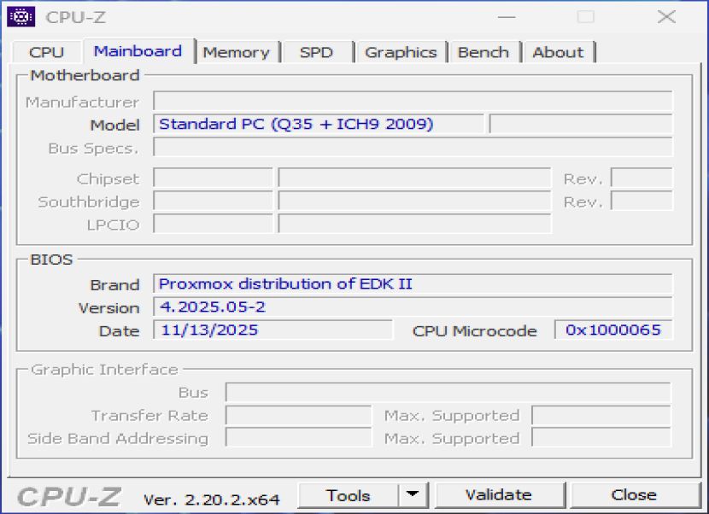The width and height of the screenshot is (709, 514).
Task: Click the "Side Band Addressing" label
Action: coord(118,439)
